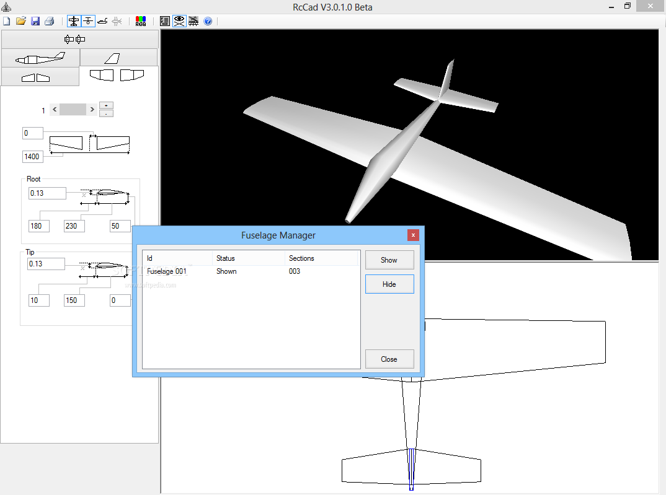Click the section scrollbar thumb
Image resolution: width=666 pixels, height=495 pixels.
73,110
